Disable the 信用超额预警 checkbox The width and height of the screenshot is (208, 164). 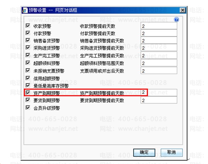pyautogui.click(x=28, y=78)
